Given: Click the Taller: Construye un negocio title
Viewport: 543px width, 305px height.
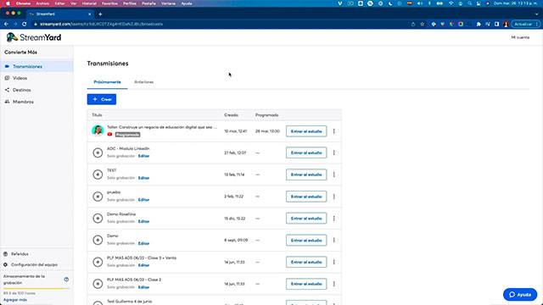Looking at the screenshot, I should [162, 127].
